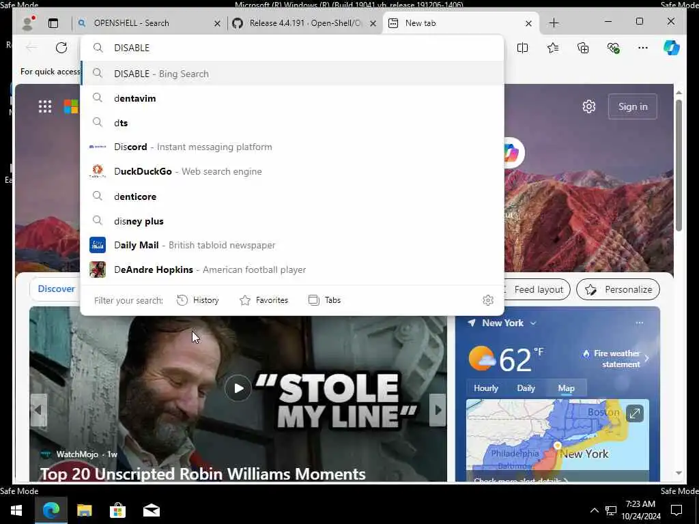The image size is (699, 524).
Task: Select the weather Map tab
Action: 566,388
